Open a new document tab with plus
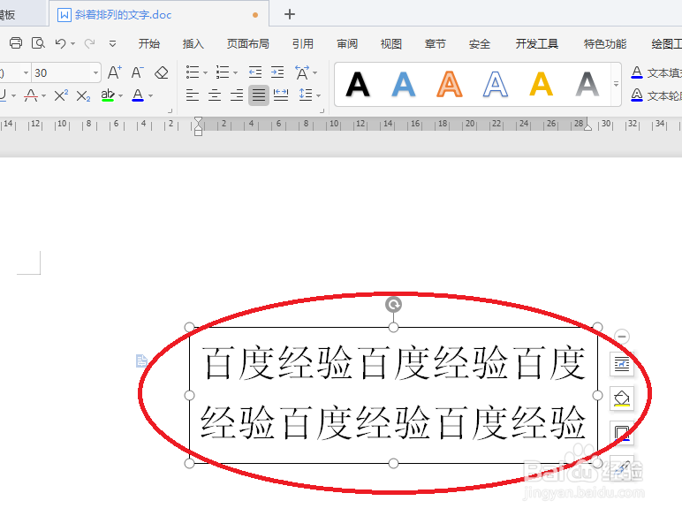Image resolution: width=682 pixels, height=516 pixels. 290,14
